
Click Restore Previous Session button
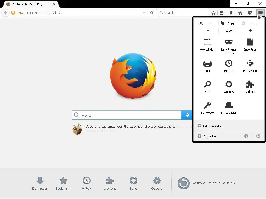(206, 183)
